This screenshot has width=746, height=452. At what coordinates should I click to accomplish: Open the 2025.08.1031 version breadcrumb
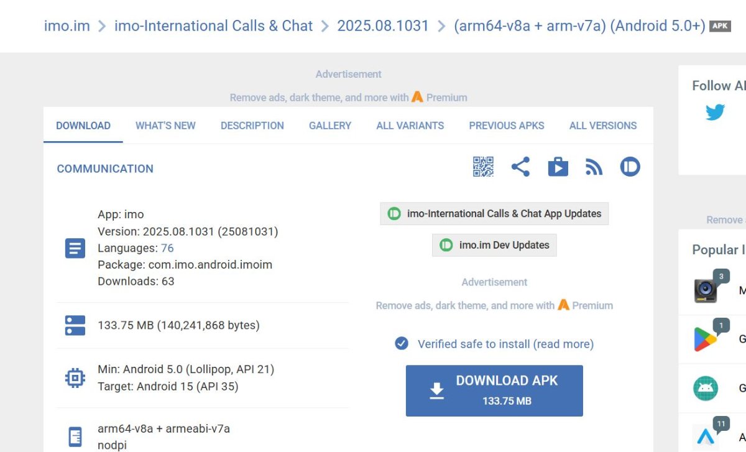click(383, 26)
